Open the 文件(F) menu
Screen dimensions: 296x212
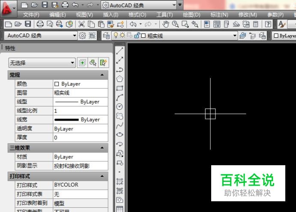31,15
